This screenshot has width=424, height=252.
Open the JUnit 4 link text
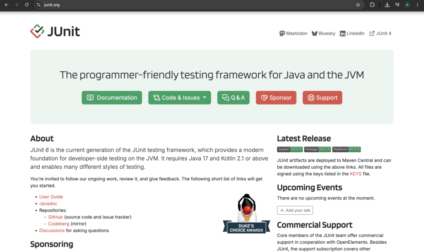coord(384,33)
